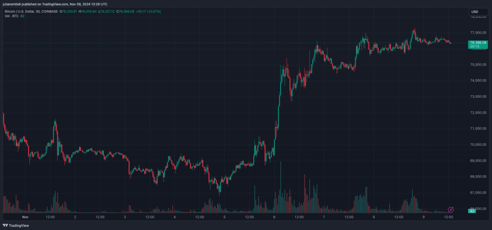Click the close value C76,386.08
This screenshot has width=492, height=230.
coord(125,12)
